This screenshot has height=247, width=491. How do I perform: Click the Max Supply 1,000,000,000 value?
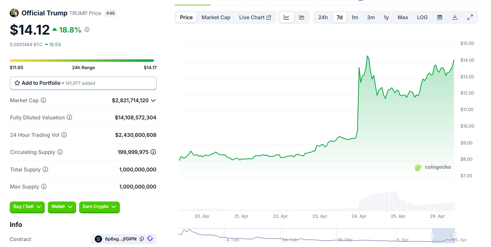pyautogui.click(x=138, y=187)
